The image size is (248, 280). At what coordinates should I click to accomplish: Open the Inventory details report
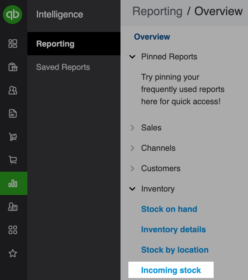173,229
